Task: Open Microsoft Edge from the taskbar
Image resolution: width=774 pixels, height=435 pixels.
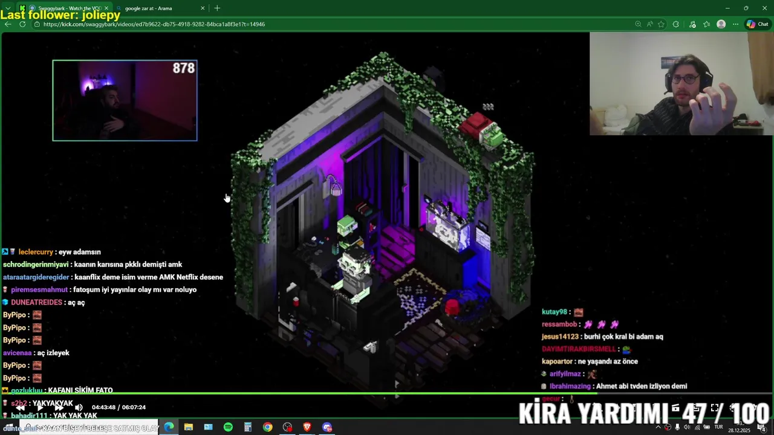Action: pyautogui.click(x=169, y=427)
